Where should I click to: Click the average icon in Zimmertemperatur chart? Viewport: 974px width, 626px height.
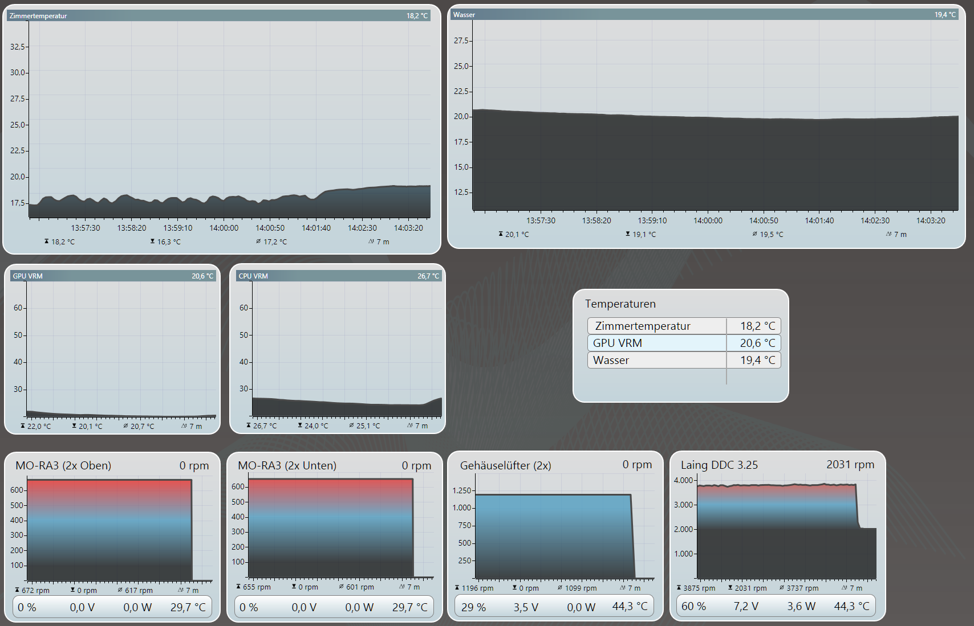coord(258,242)
